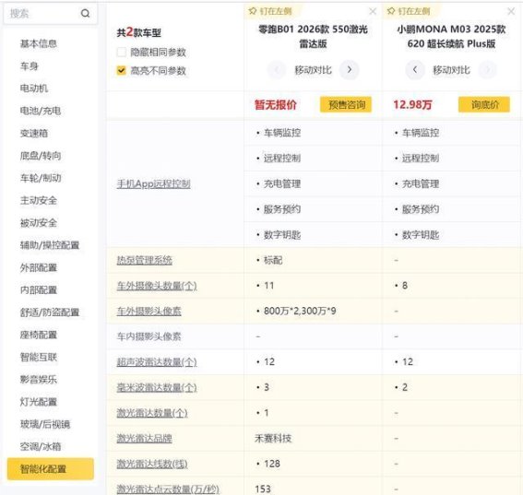Open 被动安全 section in sidebar
Viewport: 523px width, 495px height.
39,223
